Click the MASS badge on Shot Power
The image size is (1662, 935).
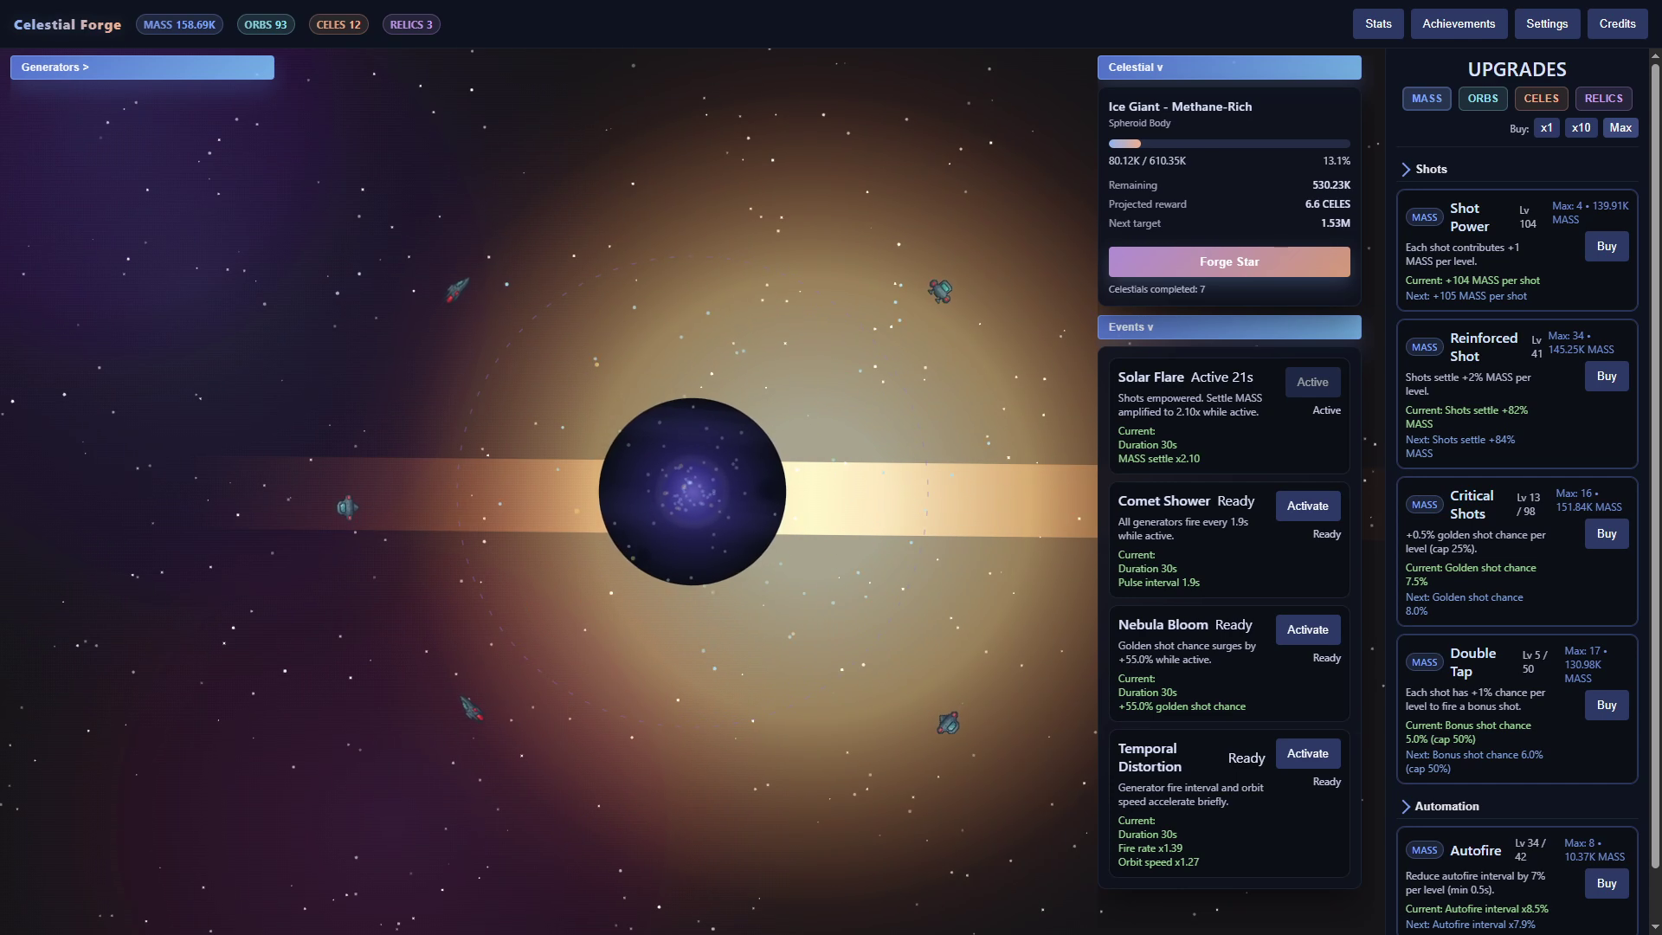(x=1424, y=217)
